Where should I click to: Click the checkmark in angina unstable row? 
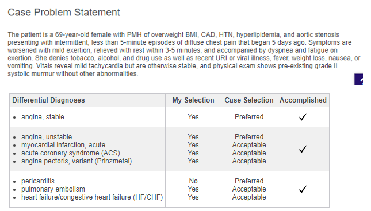(303, 149)
